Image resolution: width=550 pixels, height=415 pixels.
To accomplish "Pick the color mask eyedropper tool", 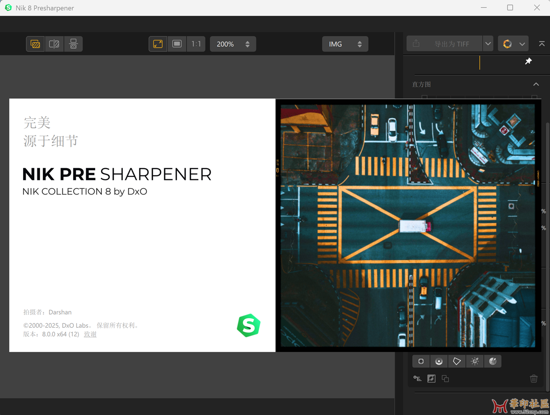I will (x=493, y=361).
